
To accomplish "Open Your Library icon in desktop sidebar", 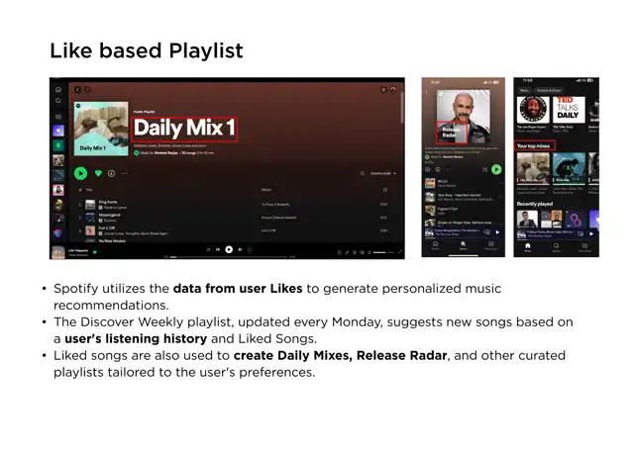I will [58, 117].
